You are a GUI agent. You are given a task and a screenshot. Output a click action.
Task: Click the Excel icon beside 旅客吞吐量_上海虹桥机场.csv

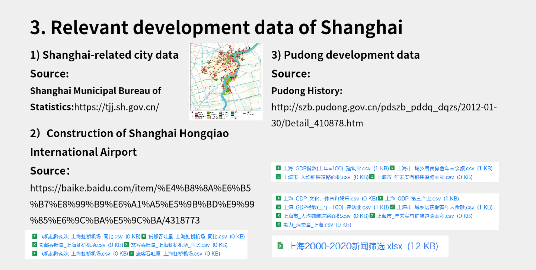tap(132, 254)
